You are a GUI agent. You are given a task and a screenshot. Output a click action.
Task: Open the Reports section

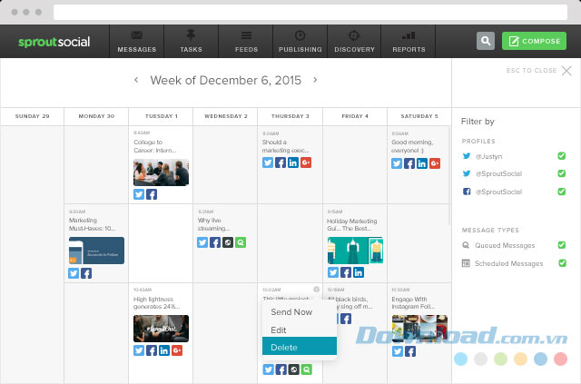[x=409, y=41]
